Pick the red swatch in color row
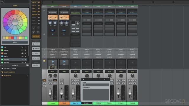Viewport: 189px width, 106px height. 12,38
